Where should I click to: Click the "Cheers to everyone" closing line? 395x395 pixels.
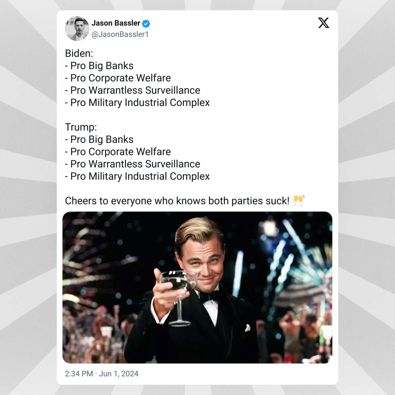click(177, 201)
